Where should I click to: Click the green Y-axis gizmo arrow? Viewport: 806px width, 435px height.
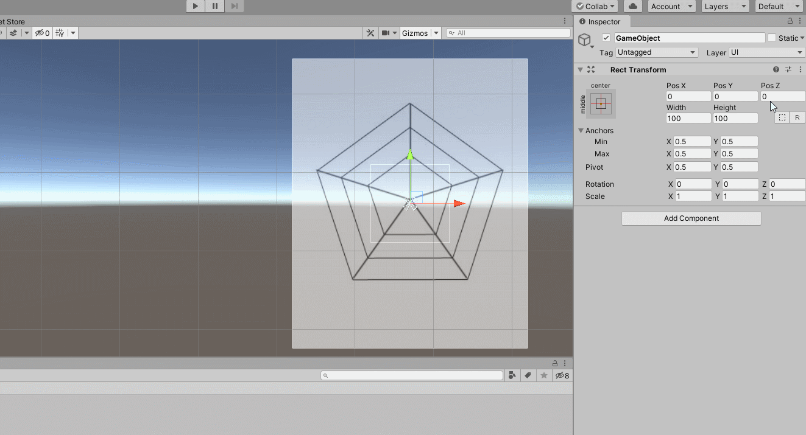[410, 155]
